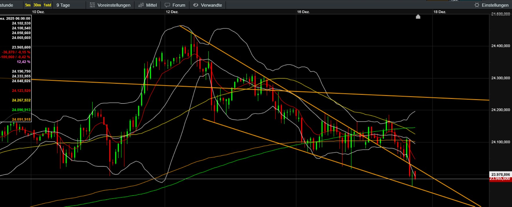Click pink 12,42 % value in data box
This screenshot has width=512, height=207.
(x=23, y=62)
